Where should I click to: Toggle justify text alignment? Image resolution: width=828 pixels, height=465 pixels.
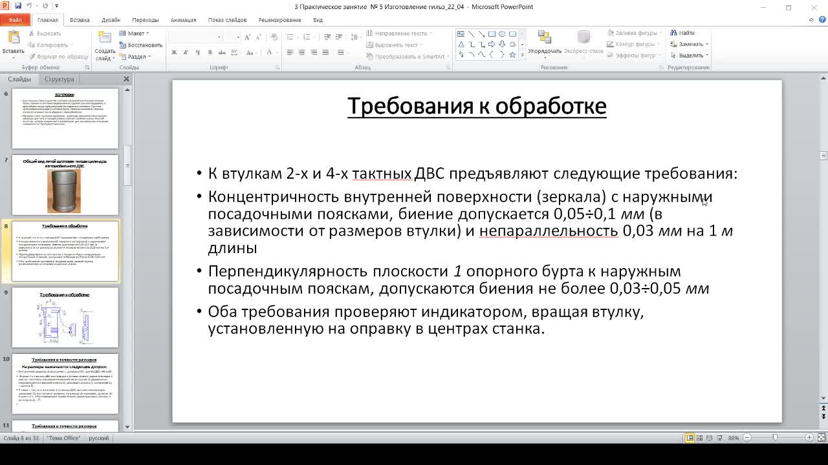[x=326, y=52]
